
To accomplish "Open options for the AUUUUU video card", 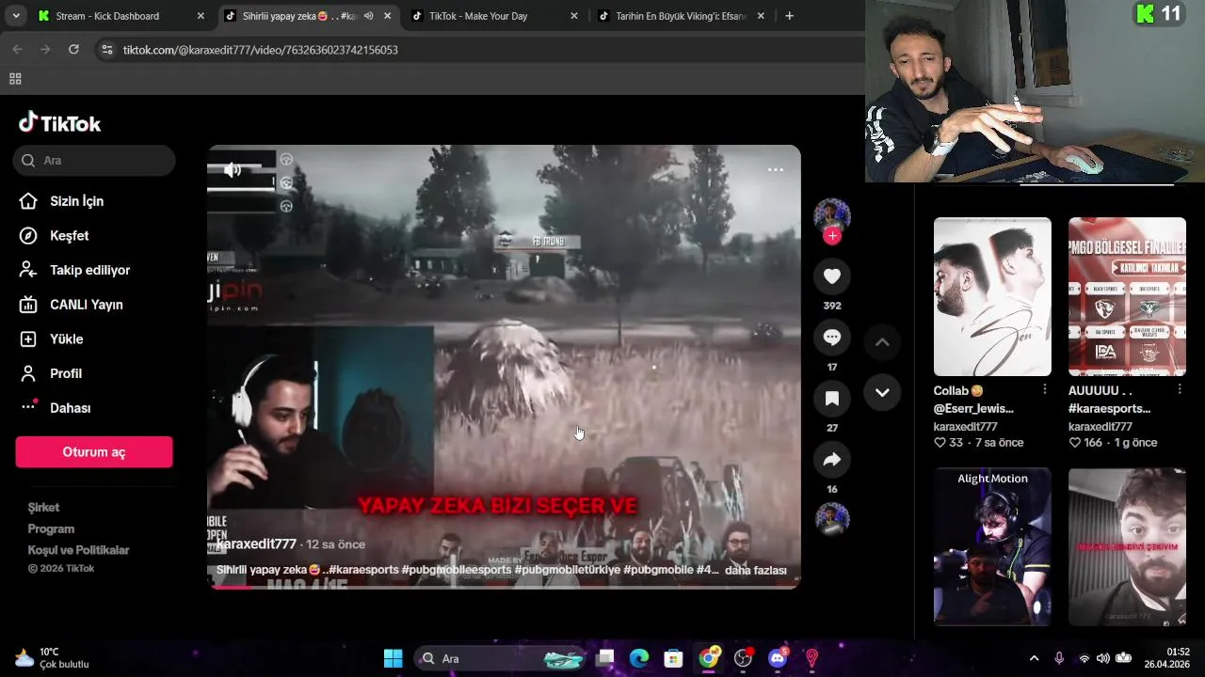I will click(x=1179, y=389).
